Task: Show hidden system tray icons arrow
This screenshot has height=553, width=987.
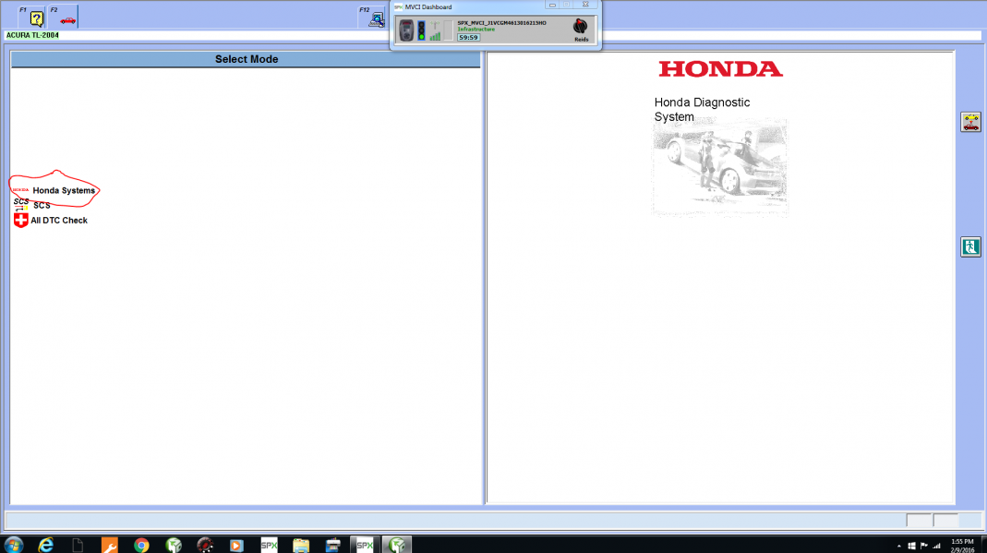Action: click(899, 547)
